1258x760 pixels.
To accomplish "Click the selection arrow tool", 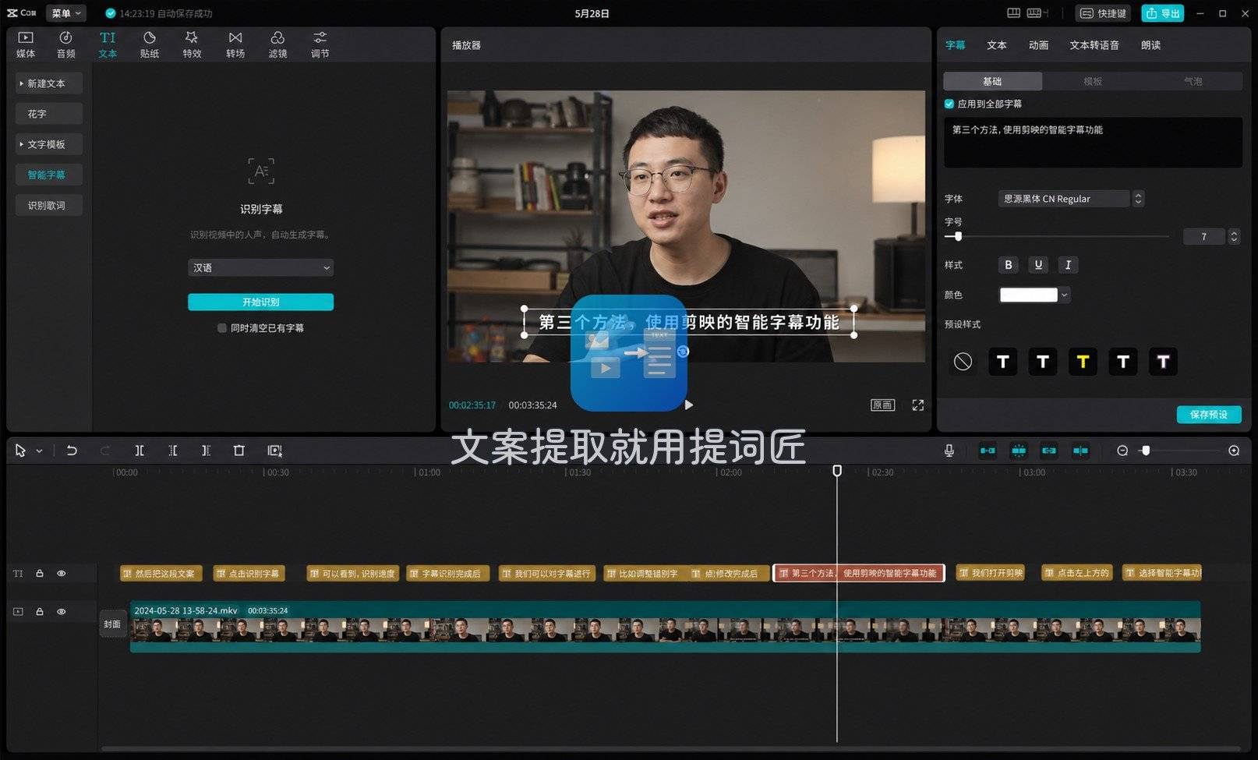I will point(20,451).
